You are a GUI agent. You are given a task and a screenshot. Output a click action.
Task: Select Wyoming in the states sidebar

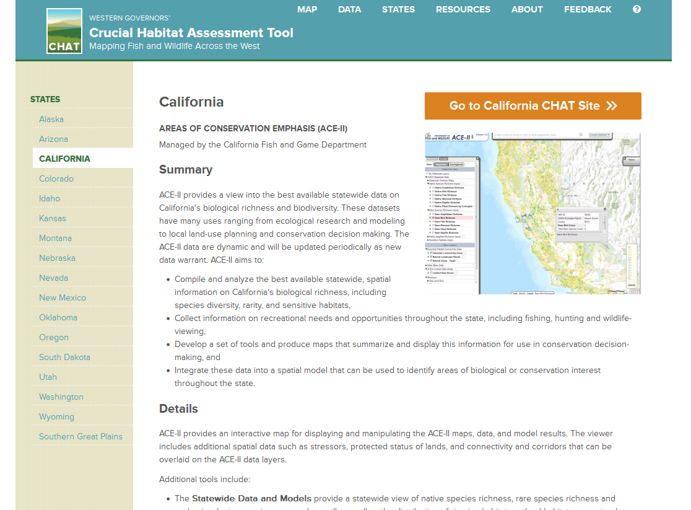(56, 417)
